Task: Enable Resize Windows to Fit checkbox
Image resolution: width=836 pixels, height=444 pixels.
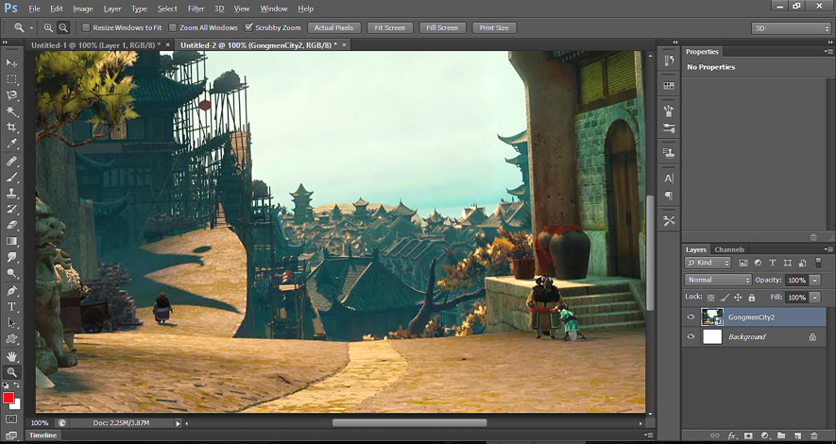Action: point(86,27)
